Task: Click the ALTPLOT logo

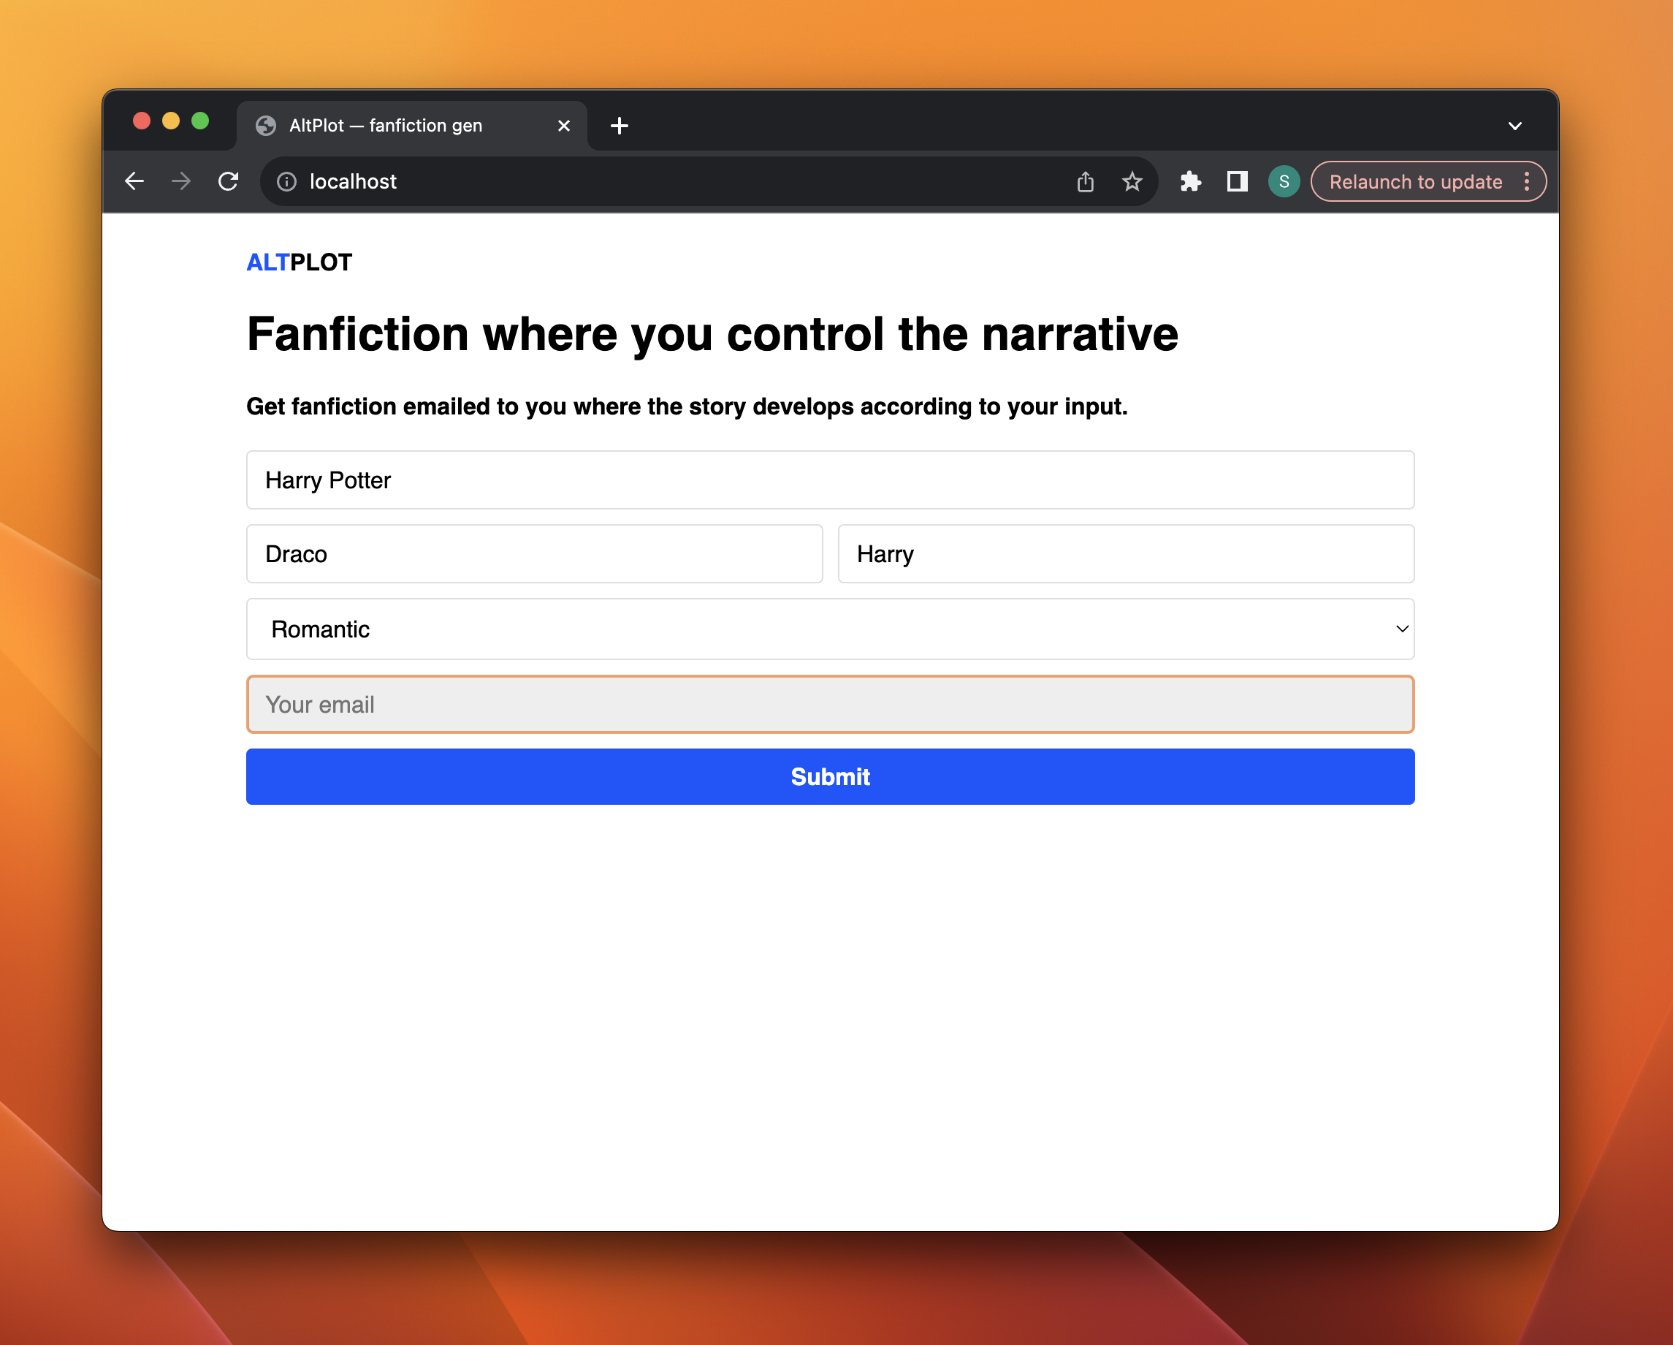Action: coord(299,262)
